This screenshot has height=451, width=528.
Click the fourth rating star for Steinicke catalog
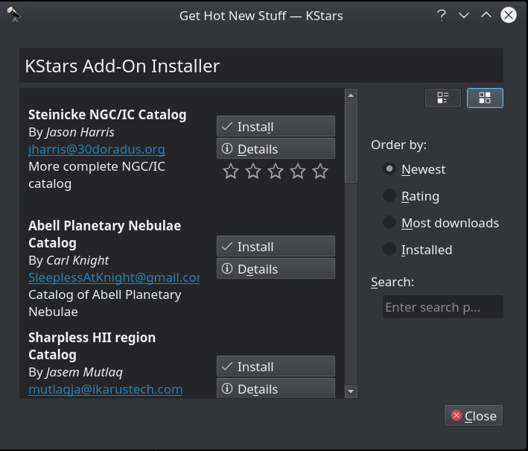(298, 171)
